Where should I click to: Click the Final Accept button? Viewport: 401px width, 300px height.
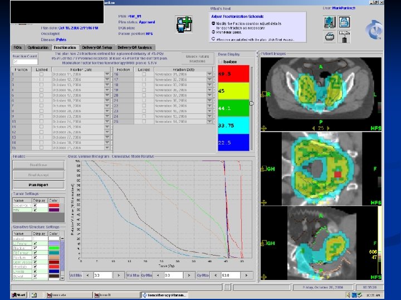pyautogui.click(x=38, y=175)
